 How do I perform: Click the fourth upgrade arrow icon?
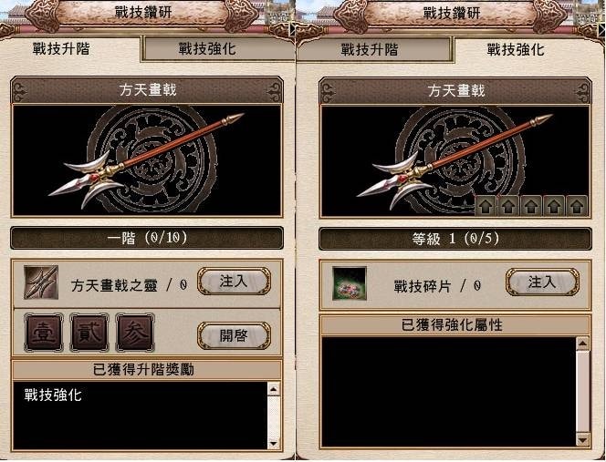(554, 206)
